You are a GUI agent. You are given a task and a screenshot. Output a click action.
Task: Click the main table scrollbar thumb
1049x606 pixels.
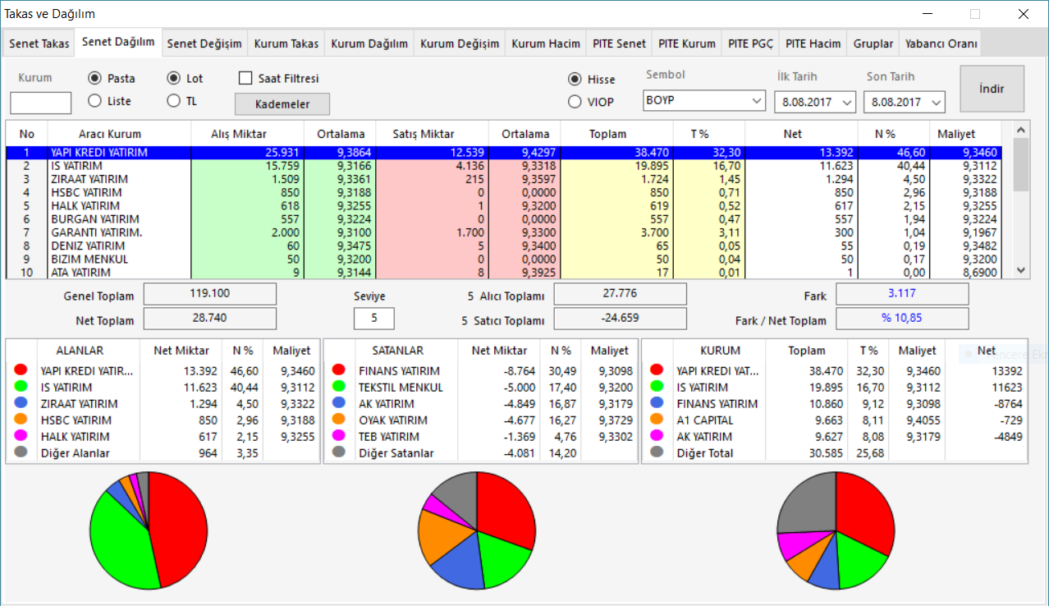[1020, 164]
